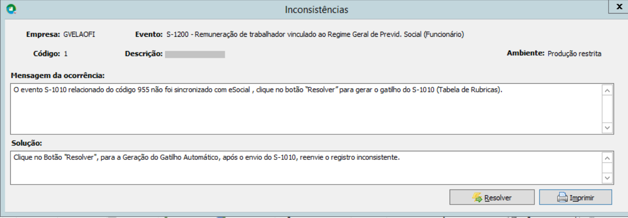Click the Código value 1

coord(66,54)
